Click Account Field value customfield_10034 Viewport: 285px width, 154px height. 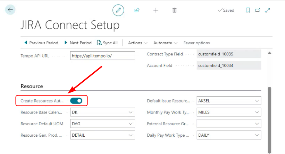point(229,65)
